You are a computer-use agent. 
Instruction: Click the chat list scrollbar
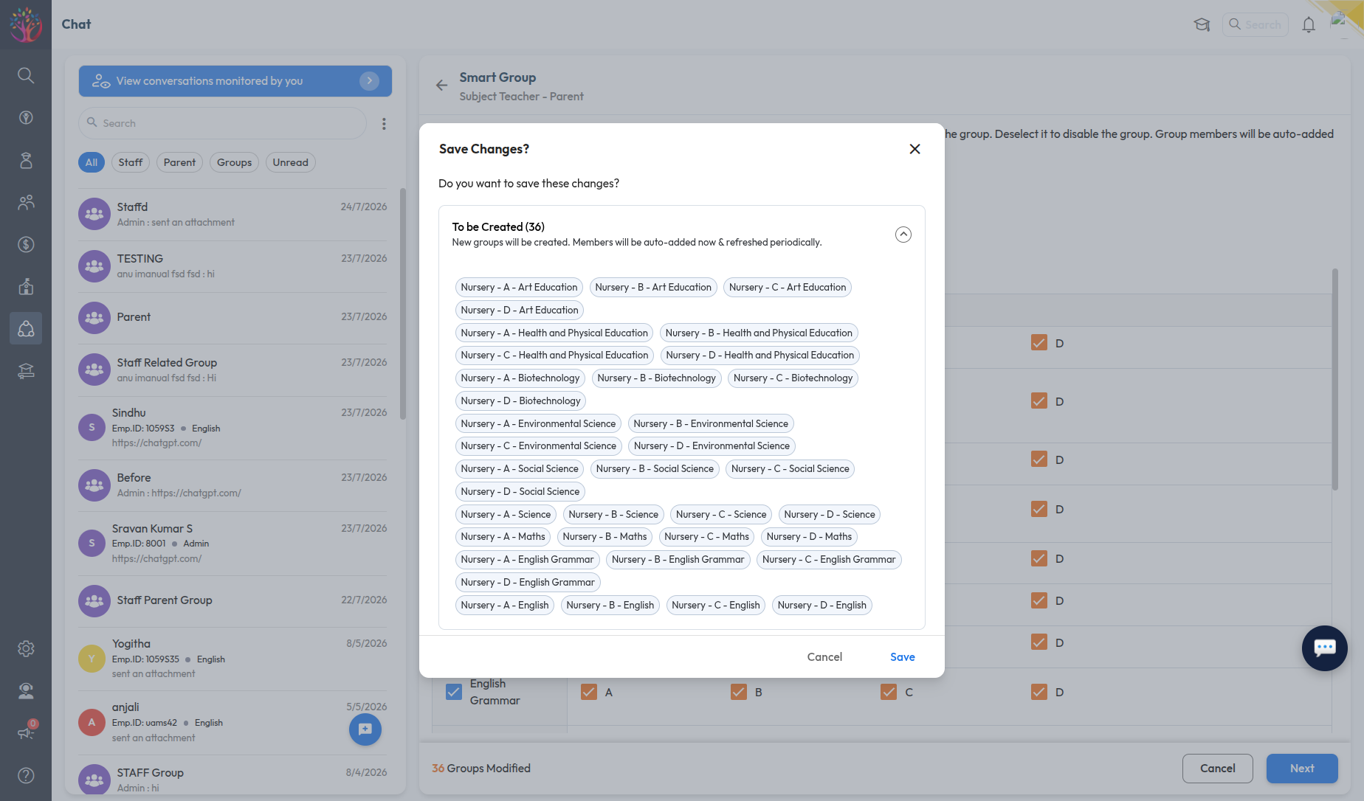403,304
